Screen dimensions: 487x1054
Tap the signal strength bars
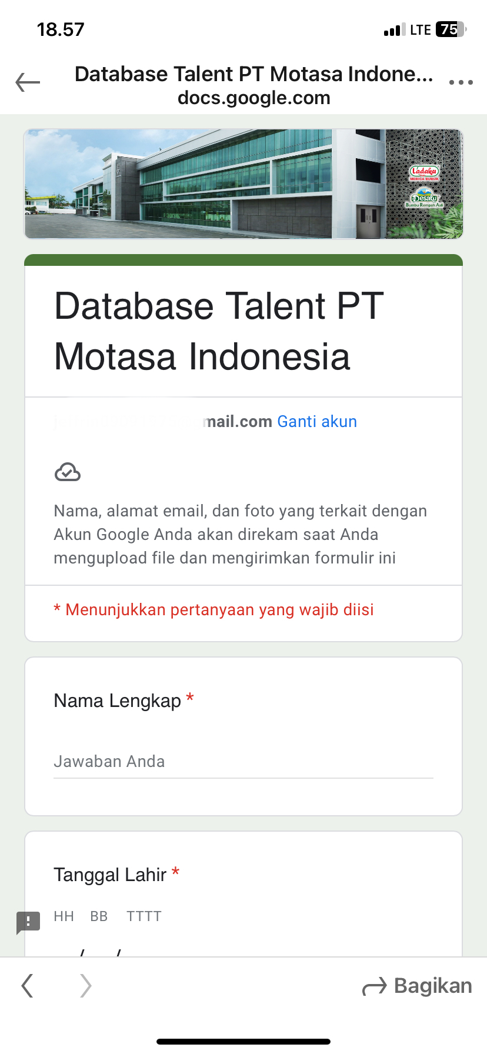click(x=394, y=29)
